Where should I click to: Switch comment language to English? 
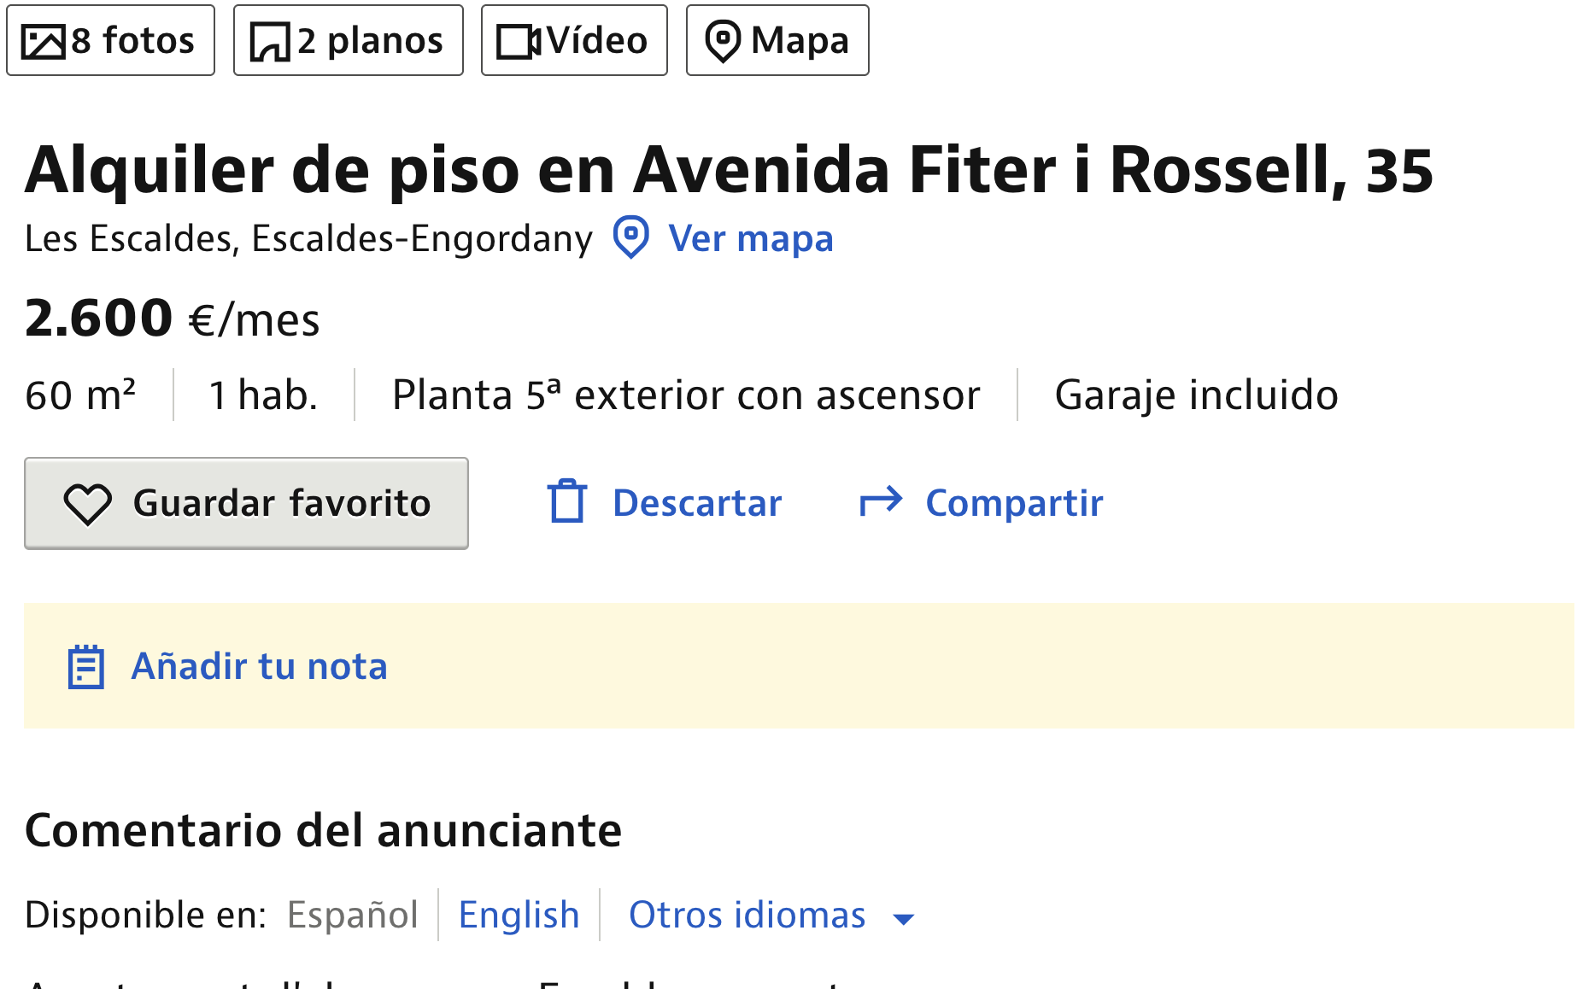click(x=519, y=915)
